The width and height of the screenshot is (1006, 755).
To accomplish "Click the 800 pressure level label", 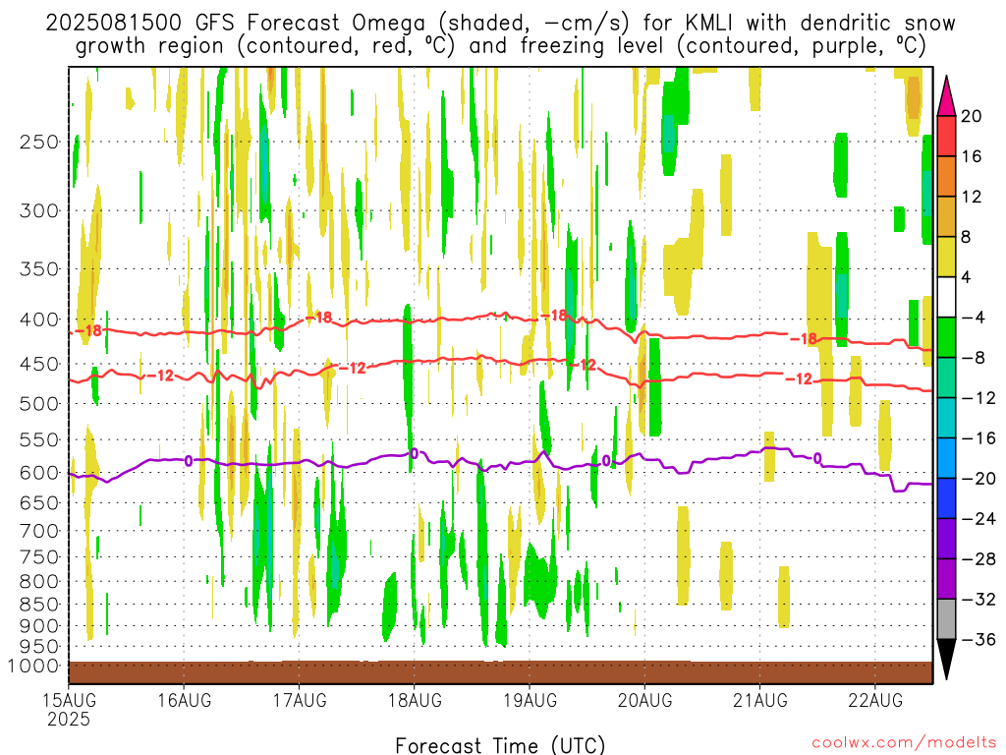I will pos(39,582).
